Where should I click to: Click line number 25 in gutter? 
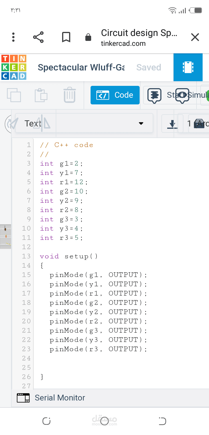pyautogui.click(x=26, y=368)
